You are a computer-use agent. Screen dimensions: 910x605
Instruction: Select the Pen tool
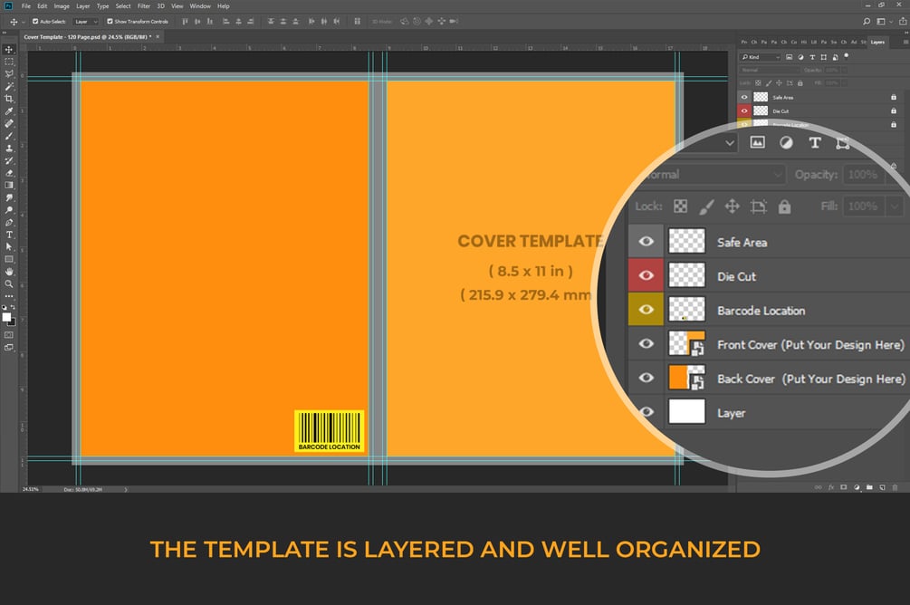pyautogui.click(x=9, y=223)
